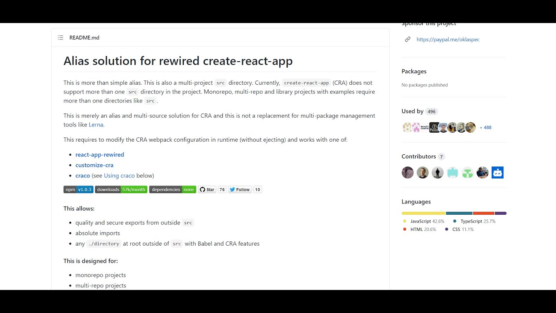Viewport: 556px width, 313px height.
Task: Open the paypal.me/oklaspec sponsor link
Action: coord(448,40)
